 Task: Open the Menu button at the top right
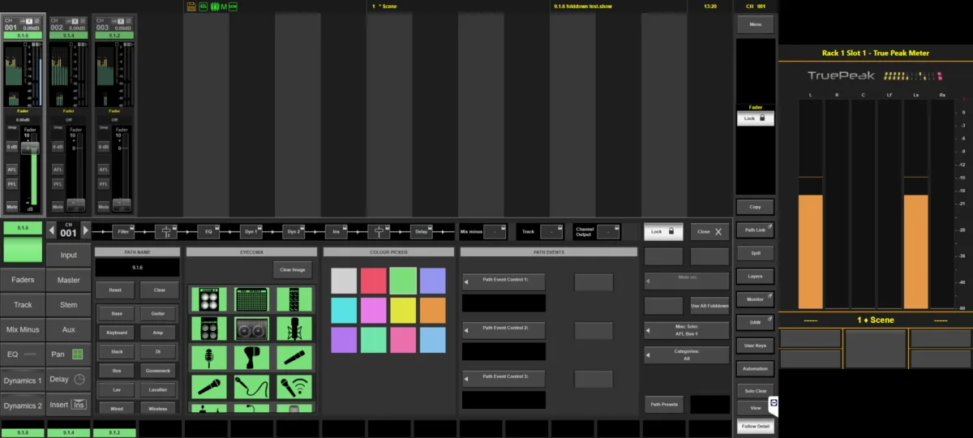pyautogui.click(x=755, y=25)
